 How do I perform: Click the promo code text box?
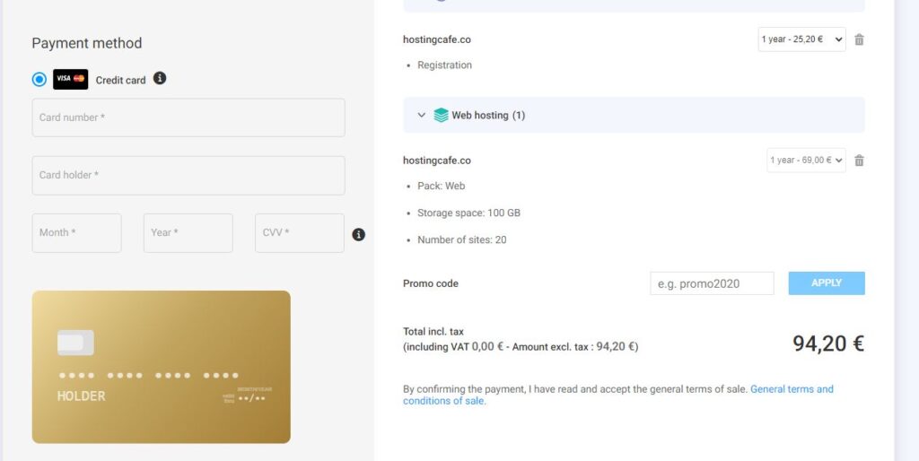pos(712,283)
